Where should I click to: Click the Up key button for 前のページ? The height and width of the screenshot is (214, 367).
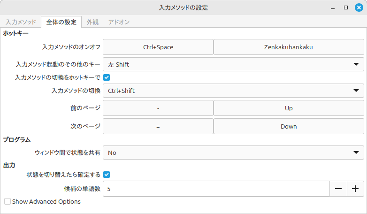coord(289,108)
